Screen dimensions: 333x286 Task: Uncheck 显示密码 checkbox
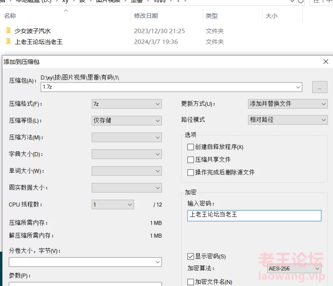(x=191, y=256)
